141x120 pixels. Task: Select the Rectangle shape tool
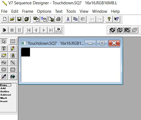click(x=13, y=70)
